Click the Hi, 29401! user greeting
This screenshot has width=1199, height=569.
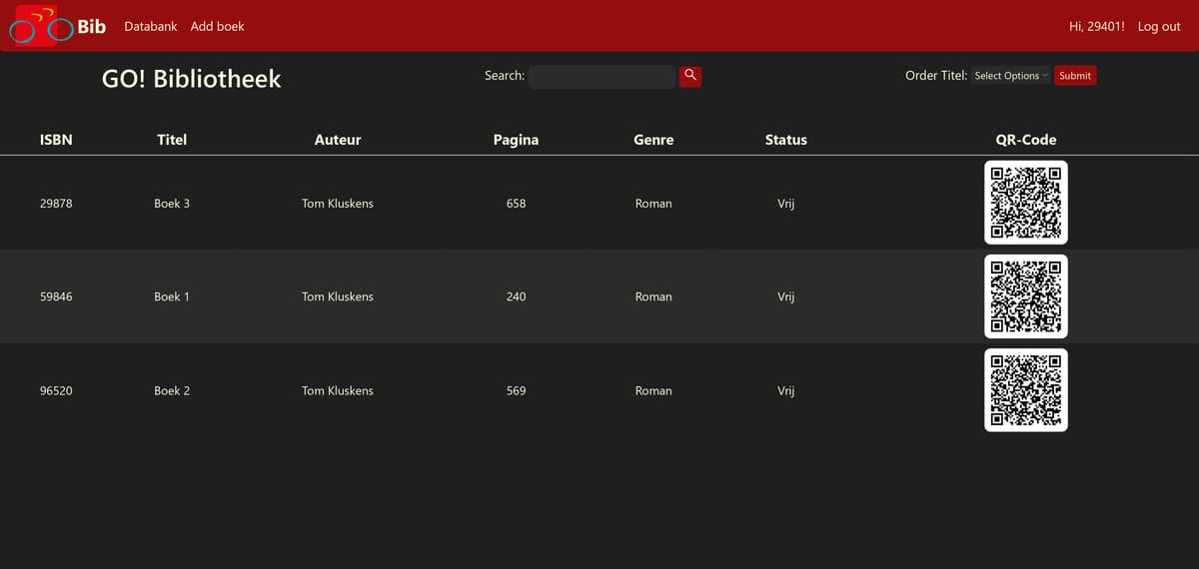(x=1096, y=26)
